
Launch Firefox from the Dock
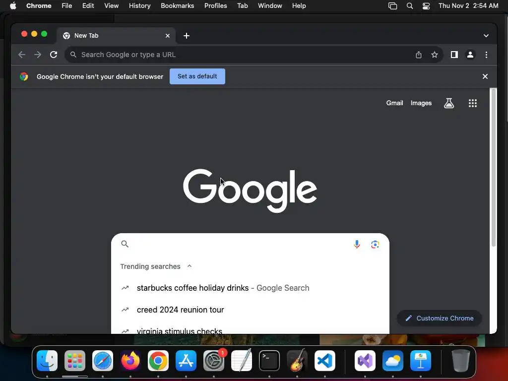click(x=130, y=361)
